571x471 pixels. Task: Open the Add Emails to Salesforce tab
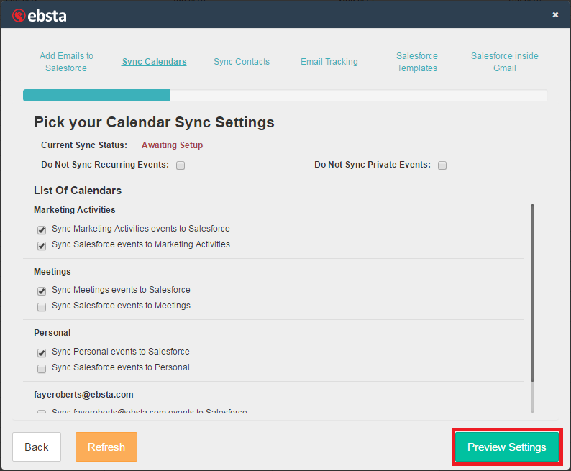[x=66, y=62]
